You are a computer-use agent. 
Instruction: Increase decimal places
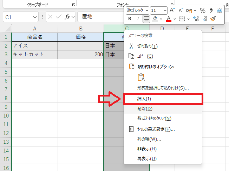196,19
